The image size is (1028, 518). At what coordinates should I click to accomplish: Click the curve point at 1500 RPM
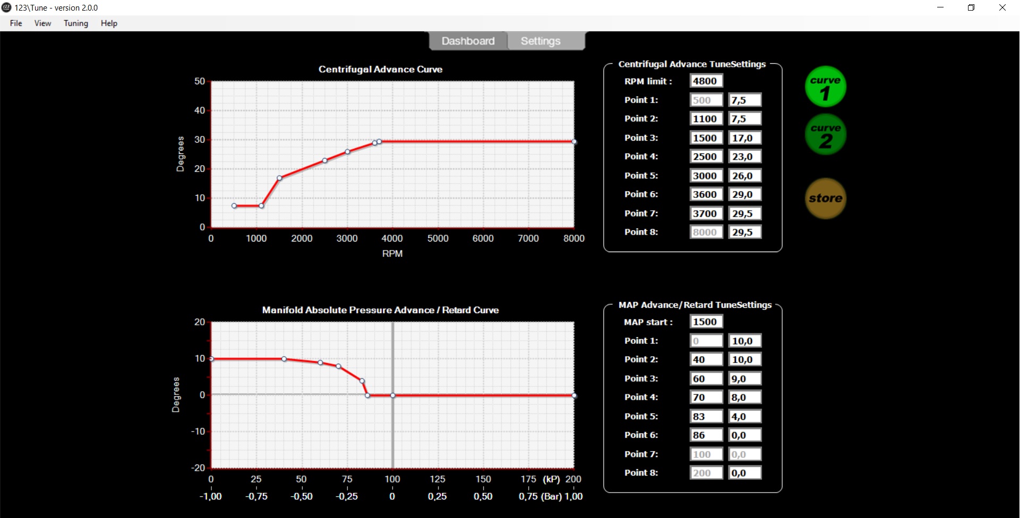[x=279, y=178]
